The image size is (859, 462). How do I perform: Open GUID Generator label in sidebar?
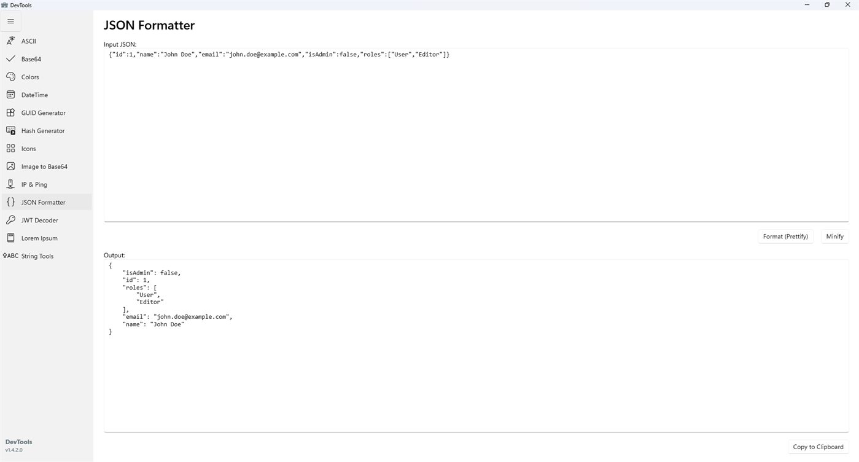coord(44,112)
